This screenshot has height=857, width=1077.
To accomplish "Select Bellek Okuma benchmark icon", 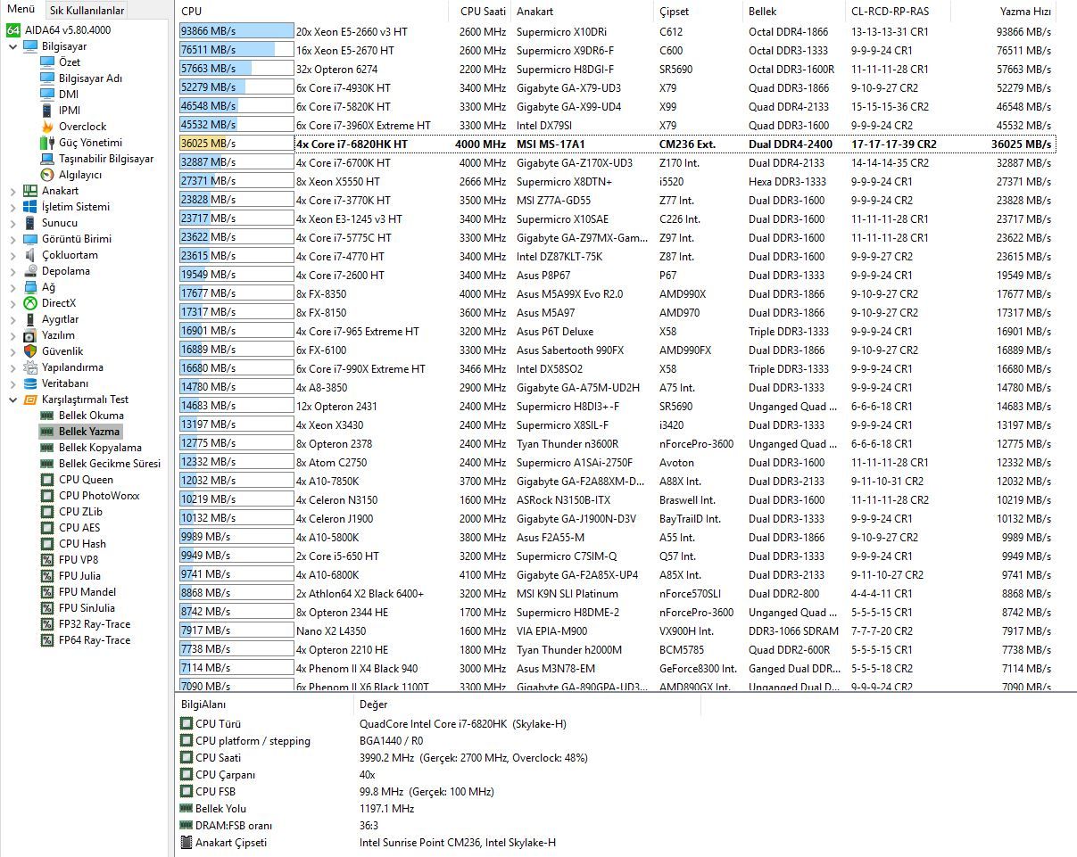I will 47,416.
